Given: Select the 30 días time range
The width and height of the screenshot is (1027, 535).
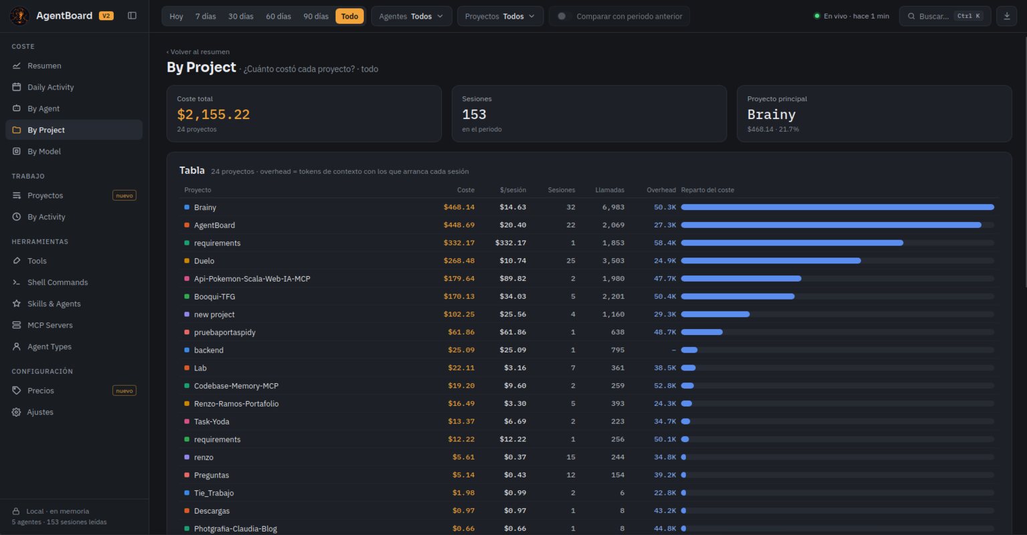Looking at the screenshot, I should click(x=241, y=16).
